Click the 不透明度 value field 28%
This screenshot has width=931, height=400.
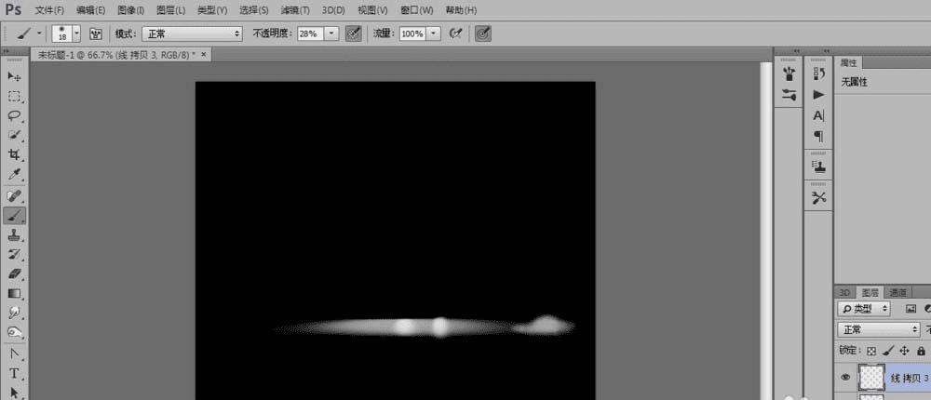[311, 33]
